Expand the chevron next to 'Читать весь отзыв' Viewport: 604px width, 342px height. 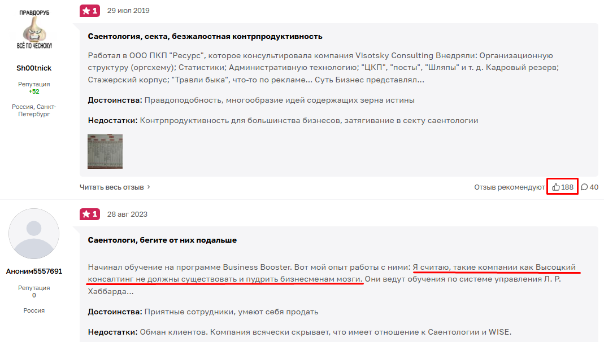coord(149,187)
